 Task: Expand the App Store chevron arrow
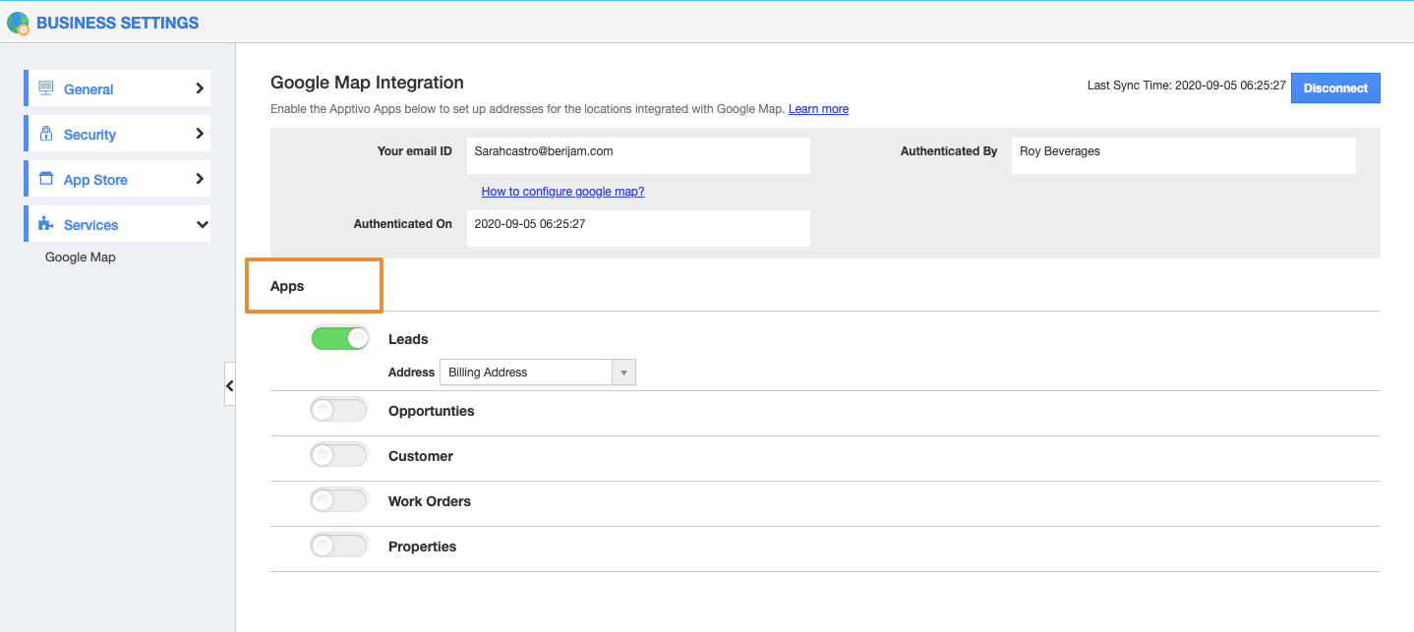(200, 179)
